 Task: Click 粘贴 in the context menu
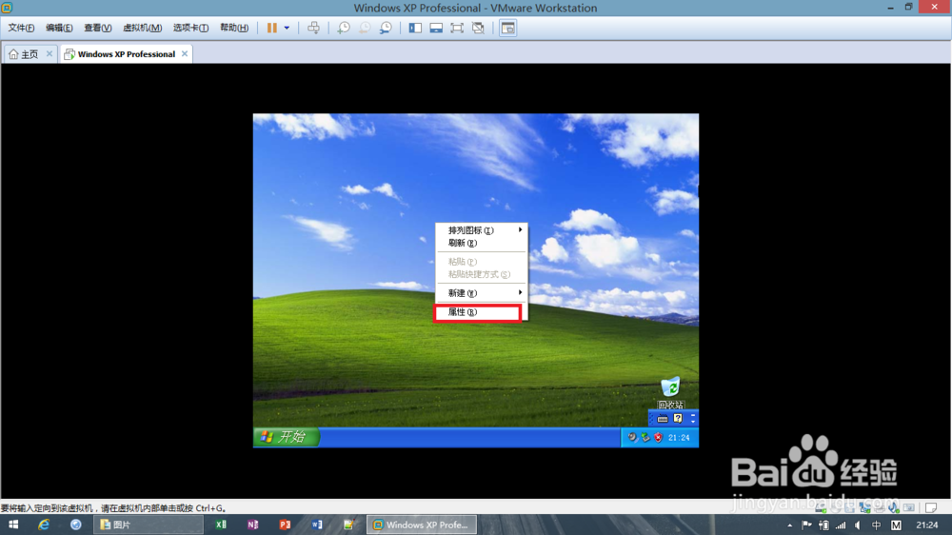(x=481, y=262)
